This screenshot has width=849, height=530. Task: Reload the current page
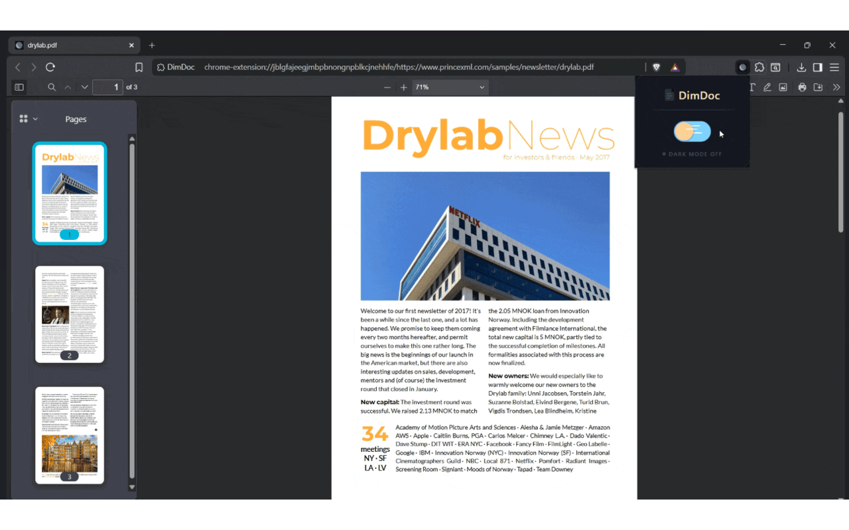coord(50,67)
